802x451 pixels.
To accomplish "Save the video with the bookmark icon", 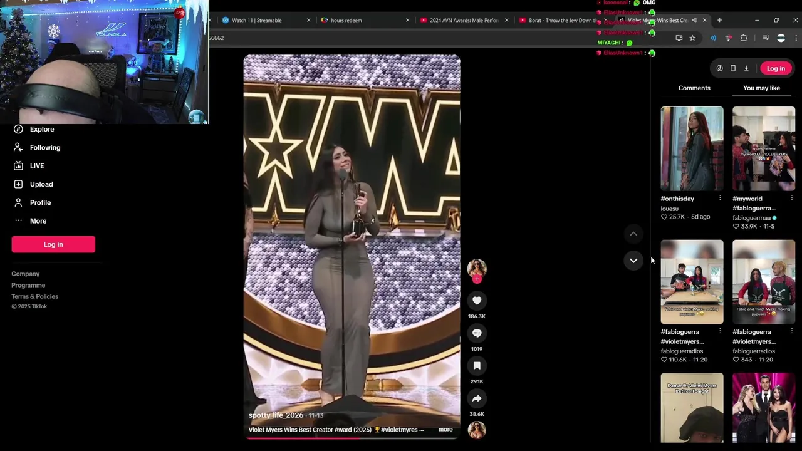I will (x=477, y=366).
